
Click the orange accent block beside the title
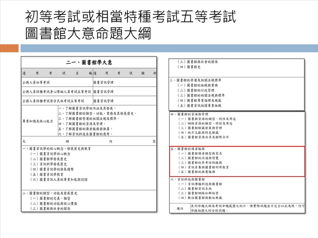(x=9, y=48)
